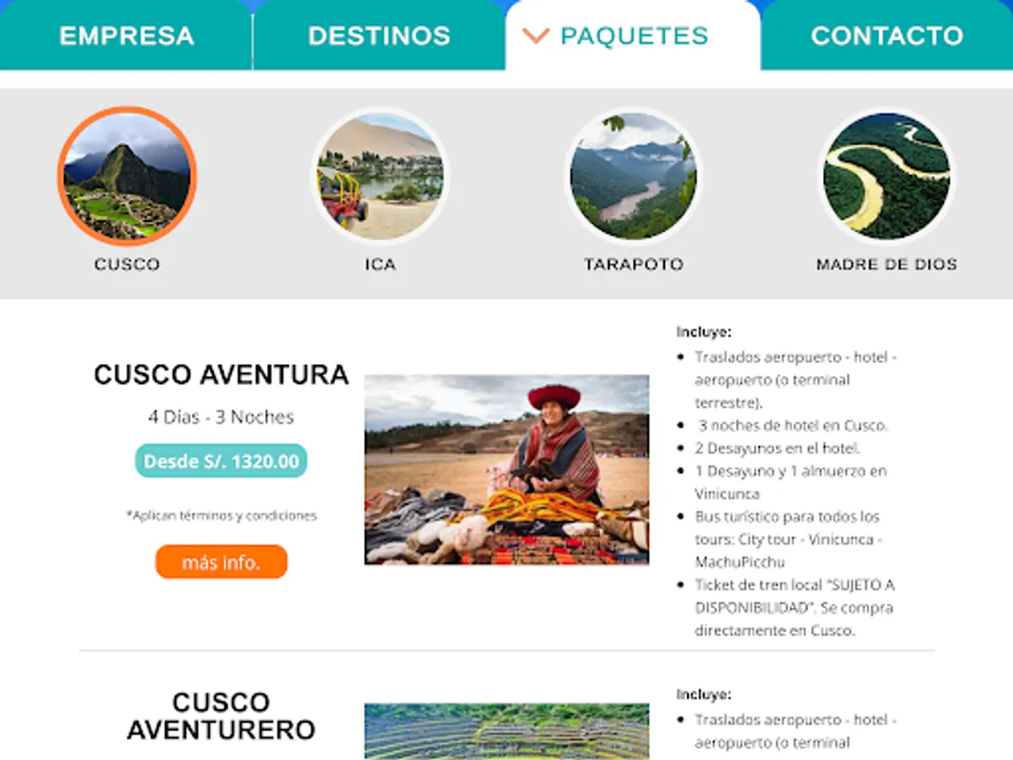The width and height of the screenshot is (1013, 760).
Task: Choose the Ica desert oasis icon
Action: [380, 176]
